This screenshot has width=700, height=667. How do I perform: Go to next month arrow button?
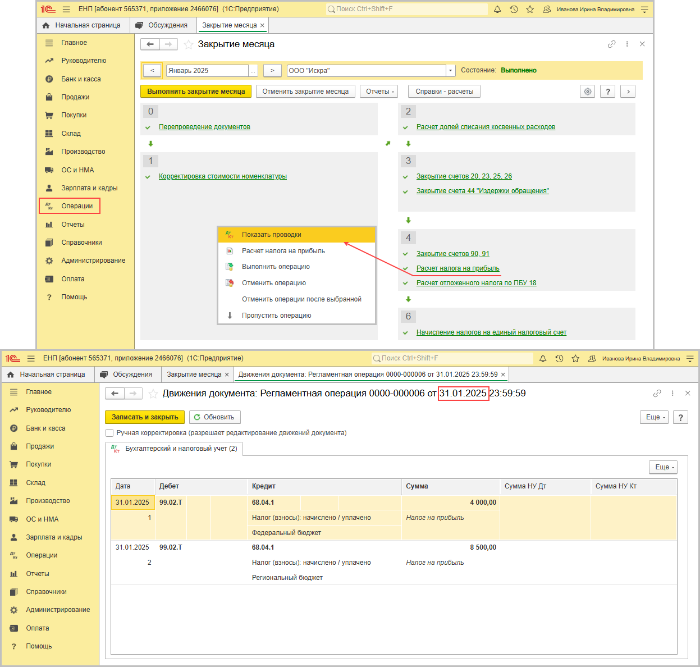[x=272, y=71]
